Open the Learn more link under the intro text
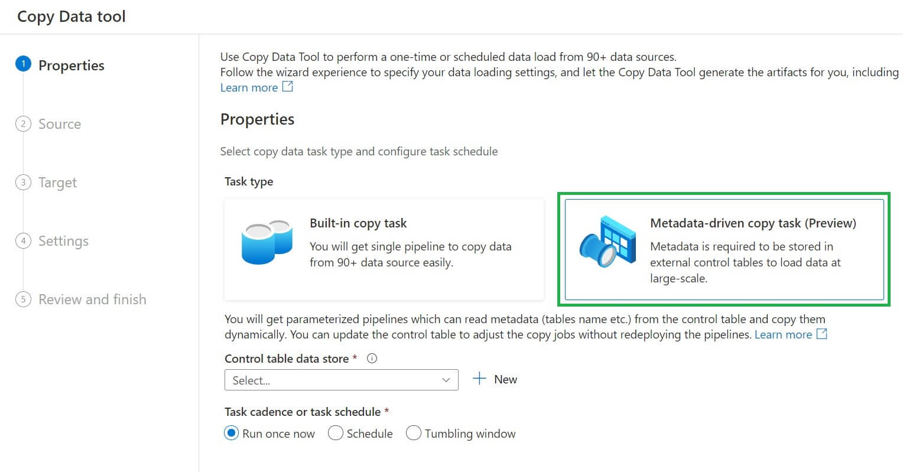The image size is (903, 472). click(x=249, y=88)
